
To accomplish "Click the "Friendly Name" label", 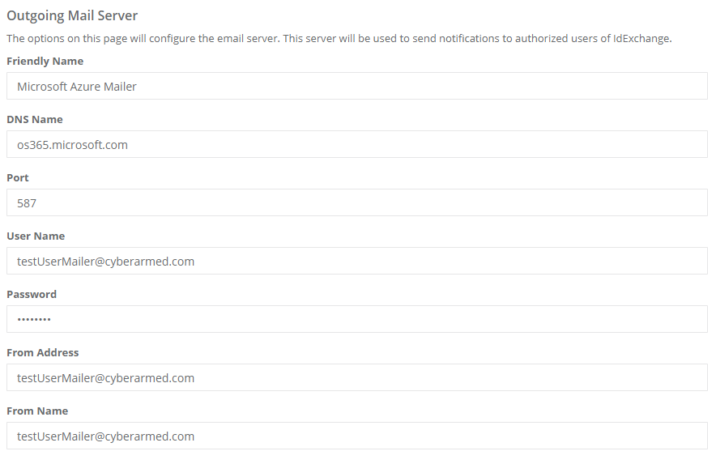I will [x=45, y=62].
